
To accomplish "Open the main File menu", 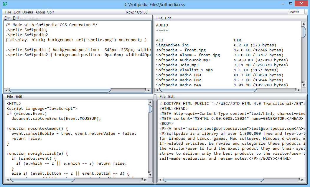I will click(8, 12).
